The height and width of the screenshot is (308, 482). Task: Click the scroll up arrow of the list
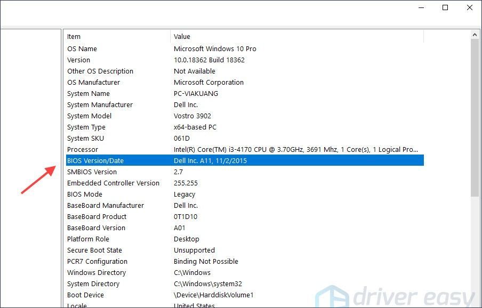click(475, 35)
